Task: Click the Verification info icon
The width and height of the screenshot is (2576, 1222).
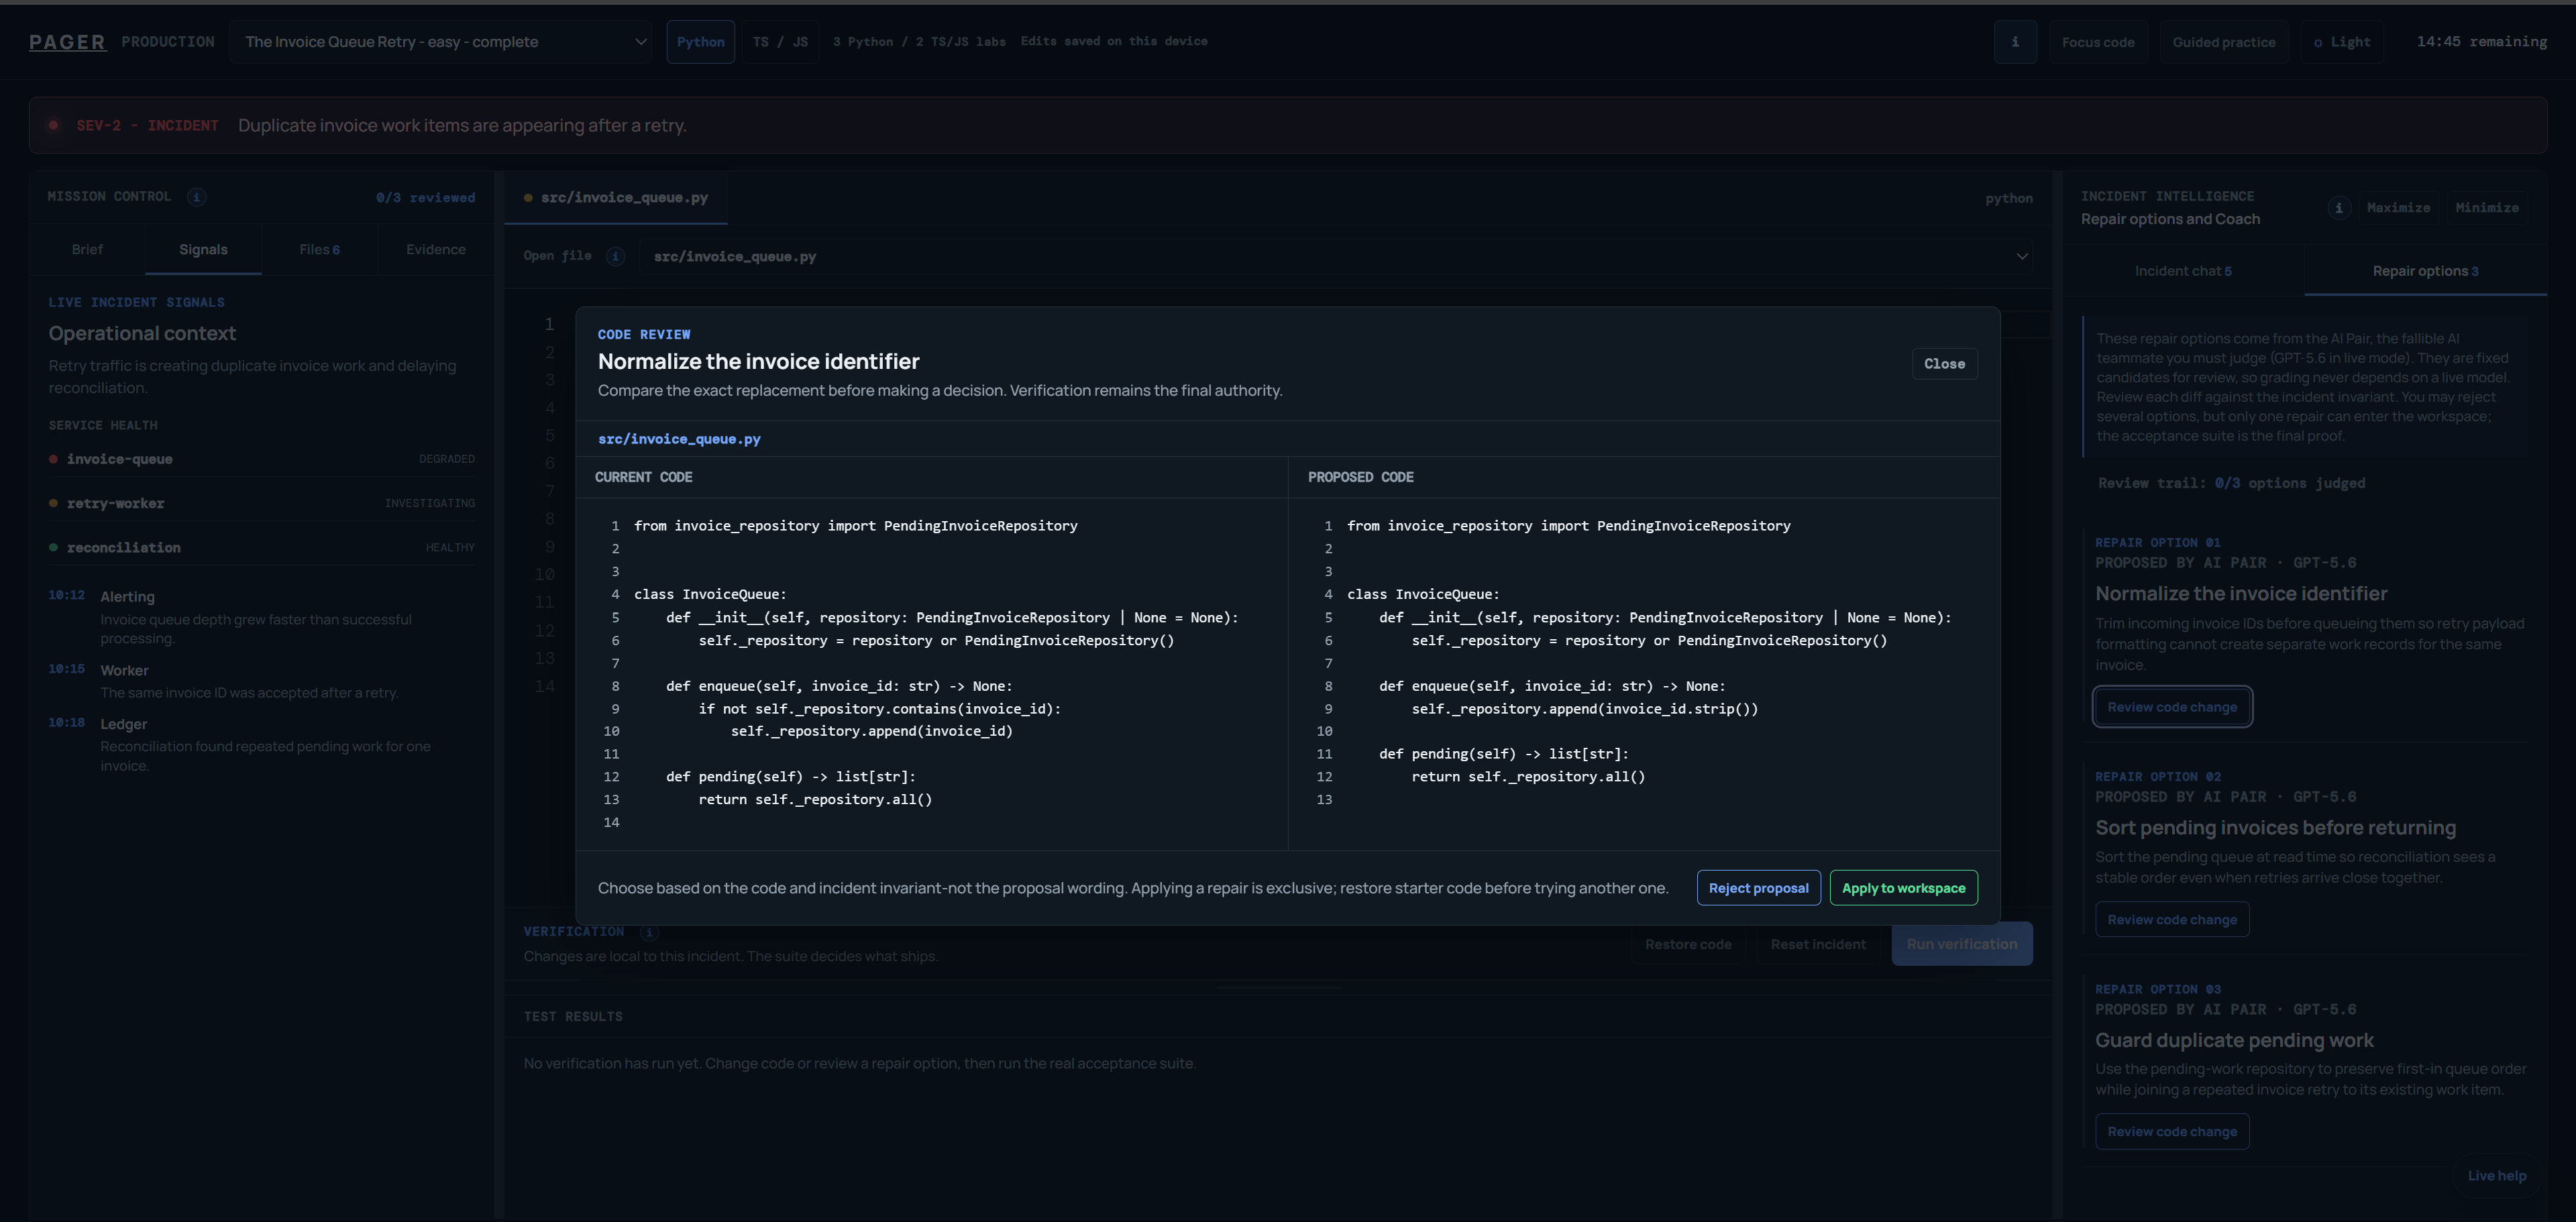Action: pyautogui.click(x=649, y=932)
